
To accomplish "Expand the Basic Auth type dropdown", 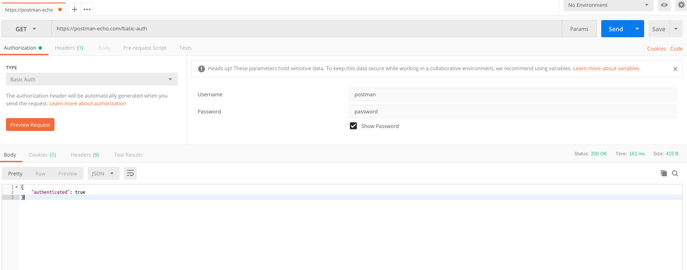I will (x=92, y=79).
